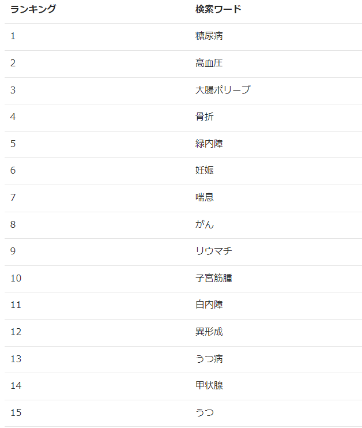Select the うつ病 search word
The height and width of the screenshot is (428, 362).
[x=209, y=359]
